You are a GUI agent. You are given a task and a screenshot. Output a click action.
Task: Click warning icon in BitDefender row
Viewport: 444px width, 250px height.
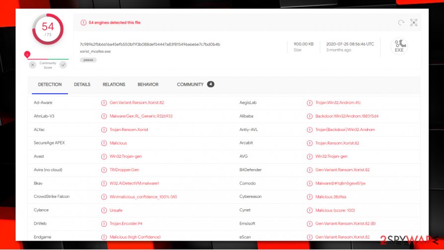(309, 170)
